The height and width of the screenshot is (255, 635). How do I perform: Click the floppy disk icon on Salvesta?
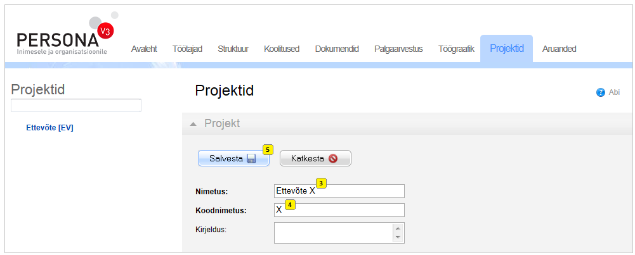[x=251, y=158]
